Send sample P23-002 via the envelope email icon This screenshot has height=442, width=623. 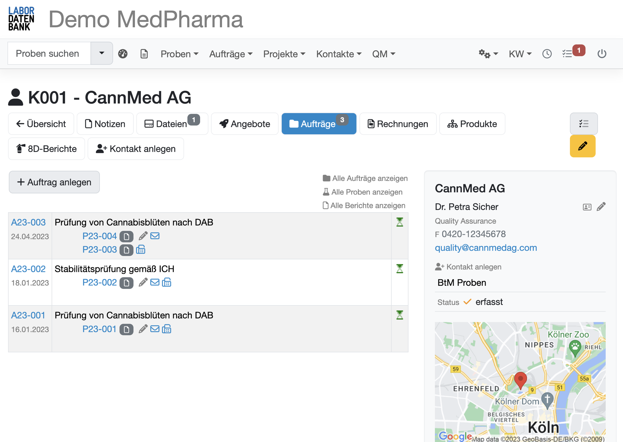point(155,282)
